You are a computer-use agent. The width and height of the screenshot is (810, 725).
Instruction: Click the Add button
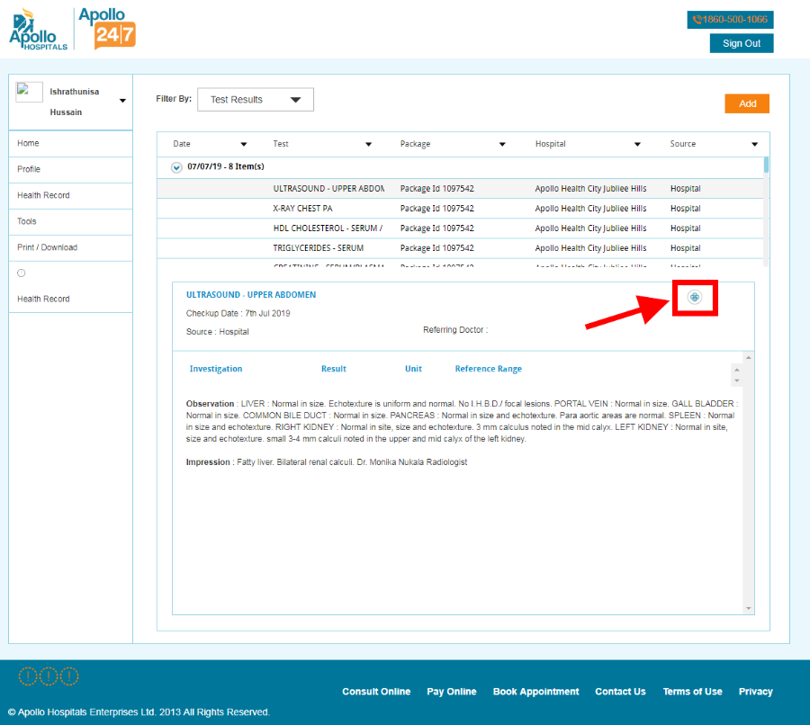coord(747,103)
